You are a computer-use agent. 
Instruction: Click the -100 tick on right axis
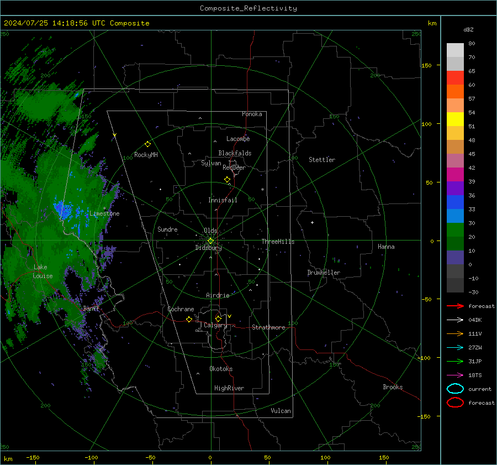point(424,358)
